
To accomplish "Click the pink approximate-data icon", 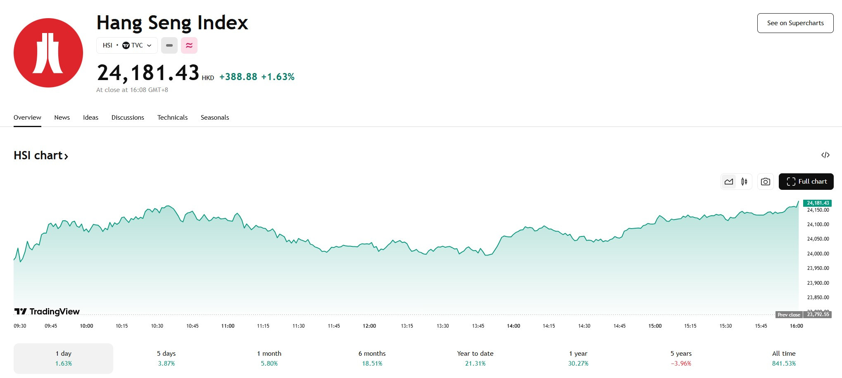I will click(189, 45).
